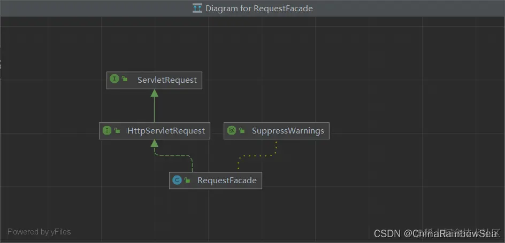Click the 'SuppressWarnings' label text
Viewport: 505px width, 243px height.
pos(288,131)
